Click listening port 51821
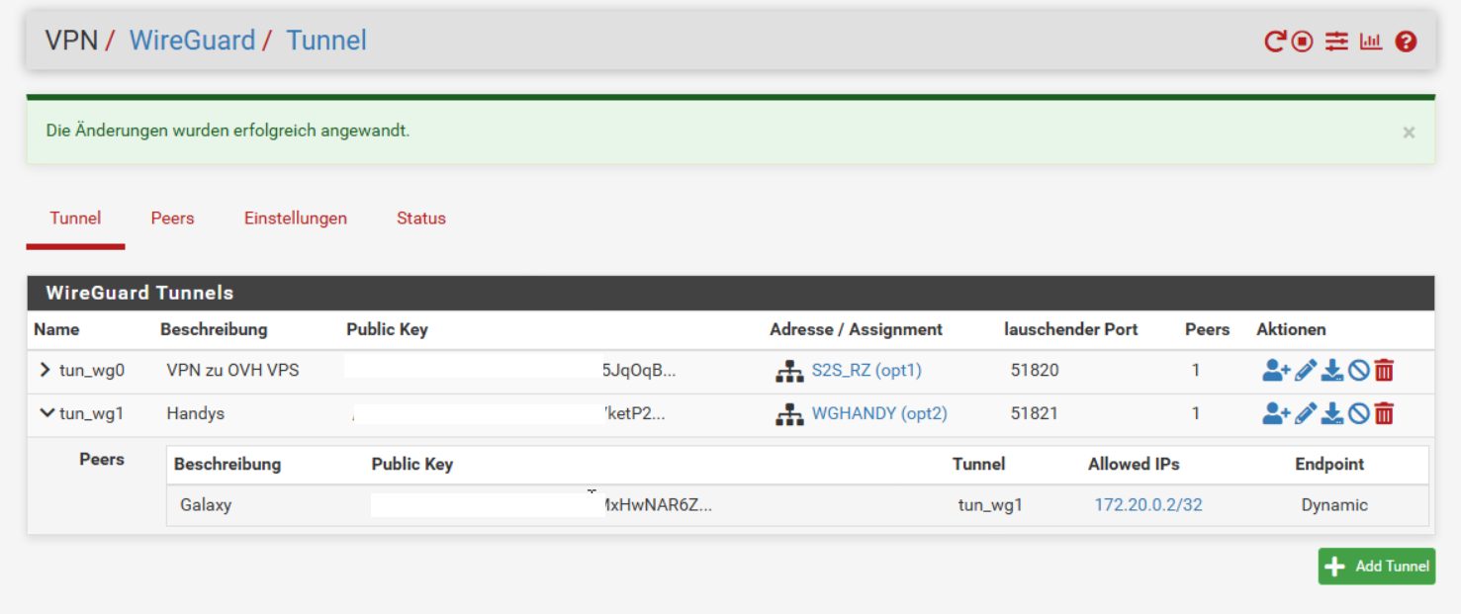The height and width of the screenshot is (614, 1461). [1035, 414]
